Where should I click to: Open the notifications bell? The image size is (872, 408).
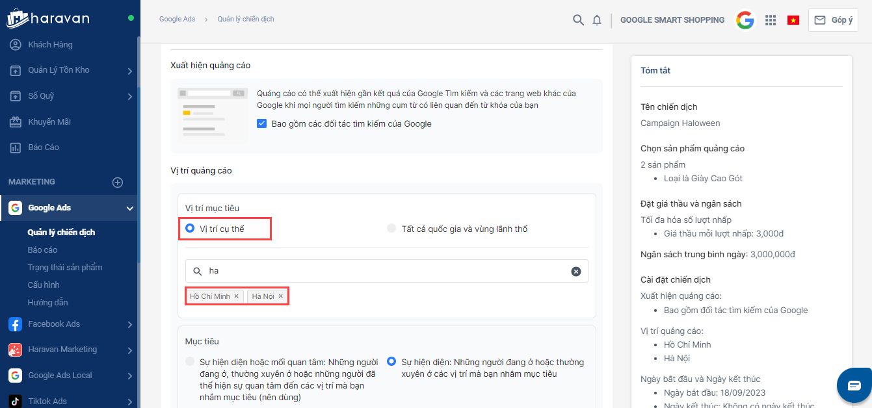597,20
